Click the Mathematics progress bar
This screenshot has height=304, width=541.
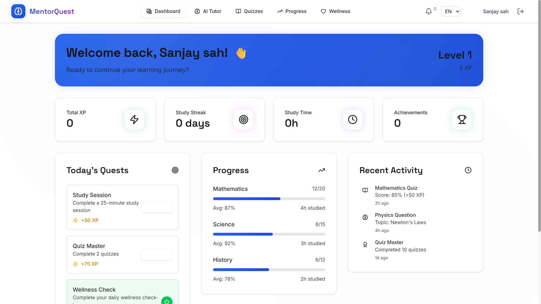tap(269, 199)
